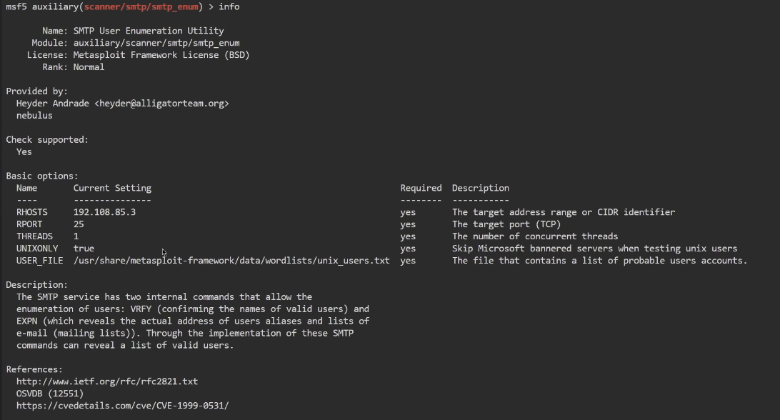Viewport: 780px width, 420px height.
Task: Click the UNIXONLY setting value true
Action: [84, 249]
